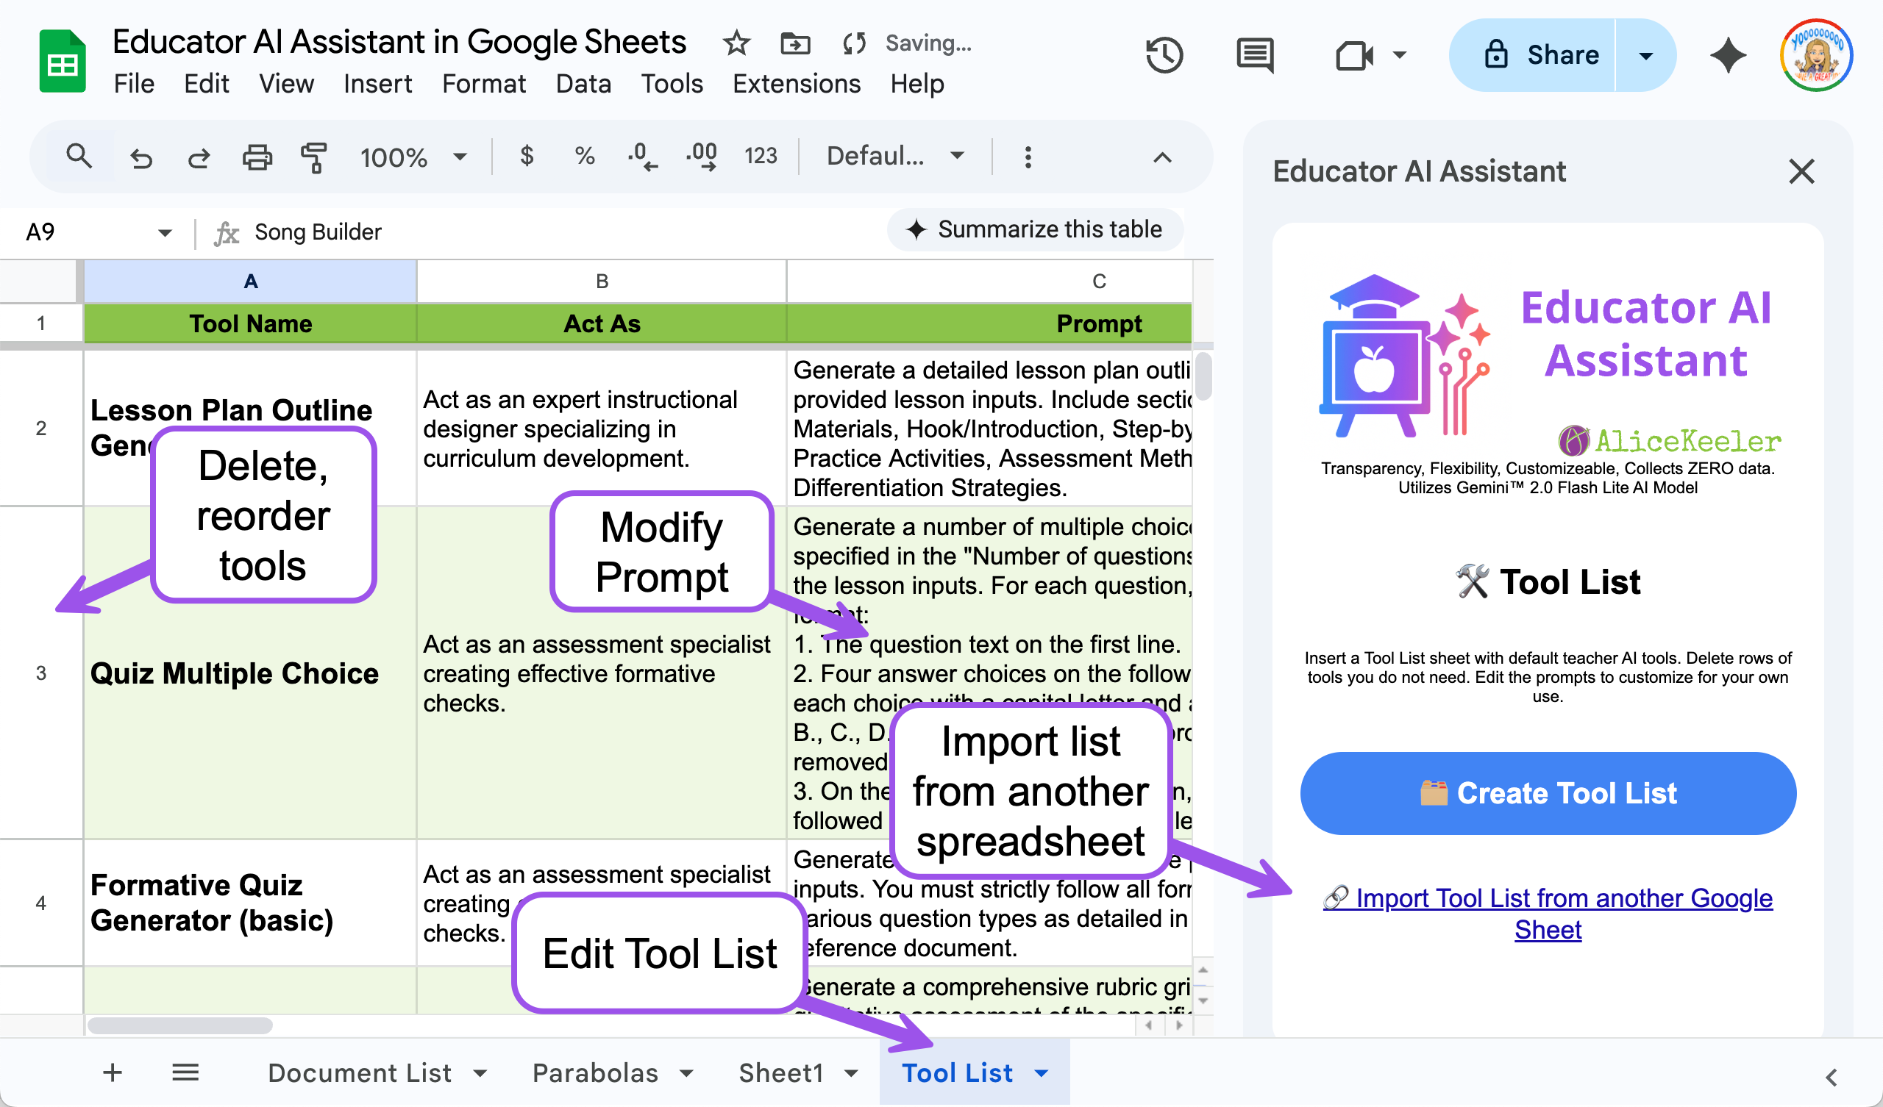The image size is (1883, 1107).
Task: Open the video call dropdown arrow
Action: (1400, 55)
